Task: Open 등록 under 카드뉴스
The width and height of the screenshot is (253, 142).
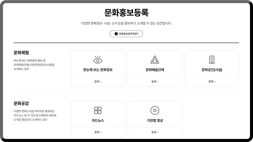Action: coord(98,132)
